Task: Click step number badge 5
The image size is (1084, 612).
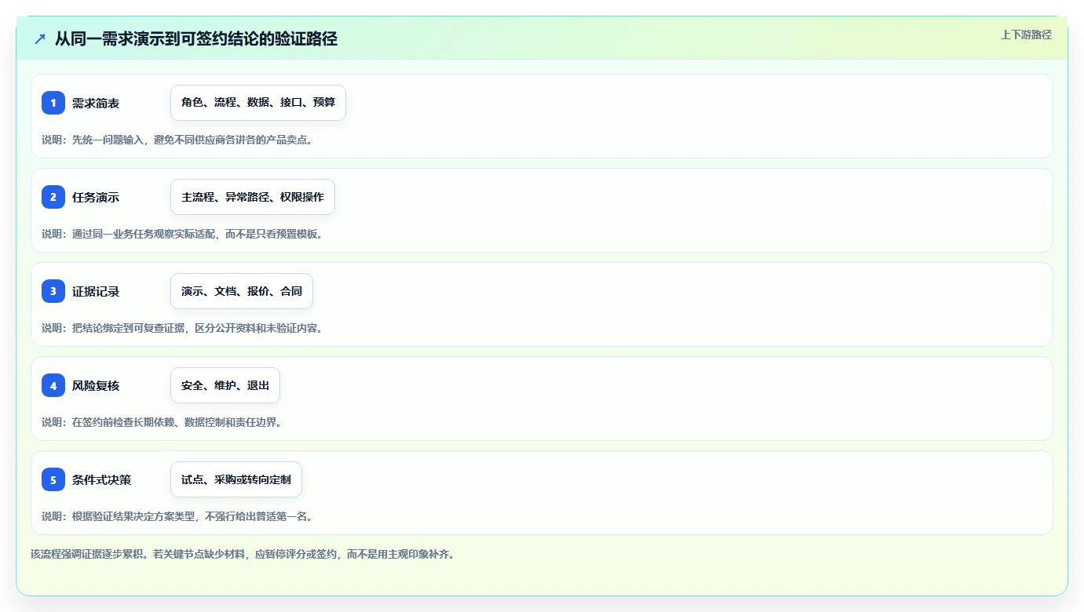Action: 53,479
